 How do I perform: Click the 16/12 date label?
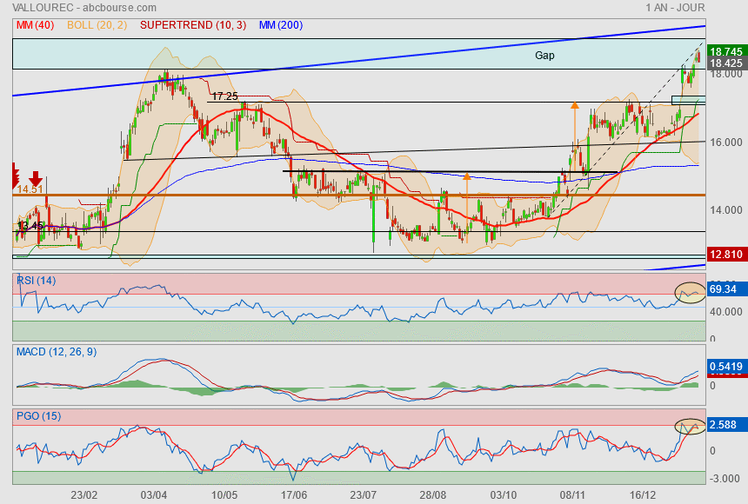(643, 494)
